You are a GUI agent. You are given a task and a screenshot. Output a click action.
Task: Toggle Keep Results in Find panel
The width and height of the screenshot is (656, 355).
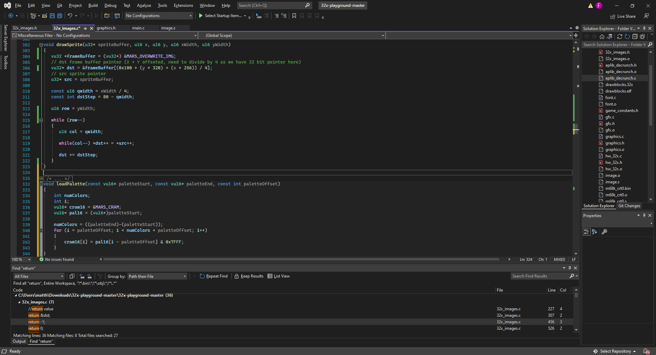[x=249, y=276]
